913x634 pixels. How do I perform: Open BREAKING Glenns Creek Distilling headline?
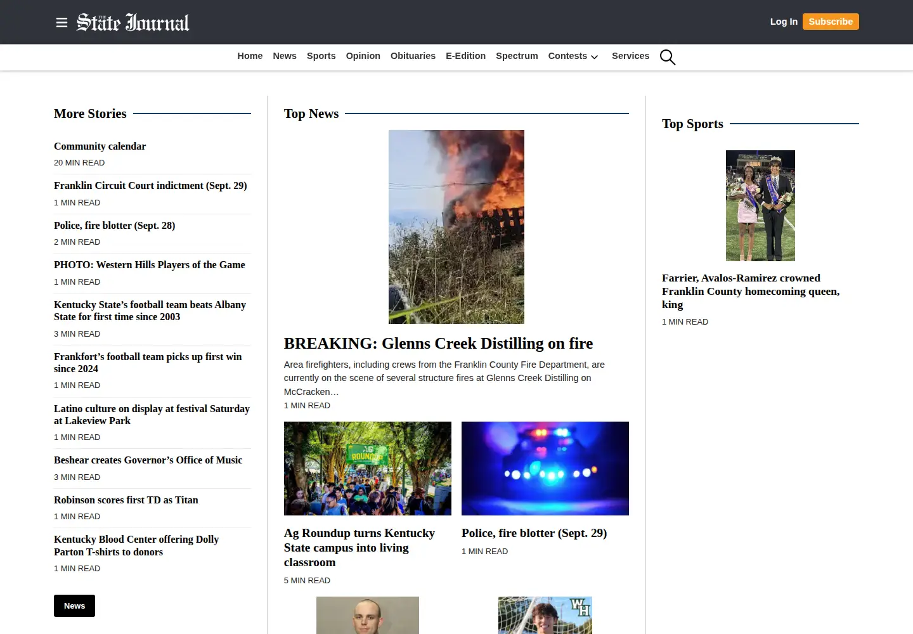point(438,344)
